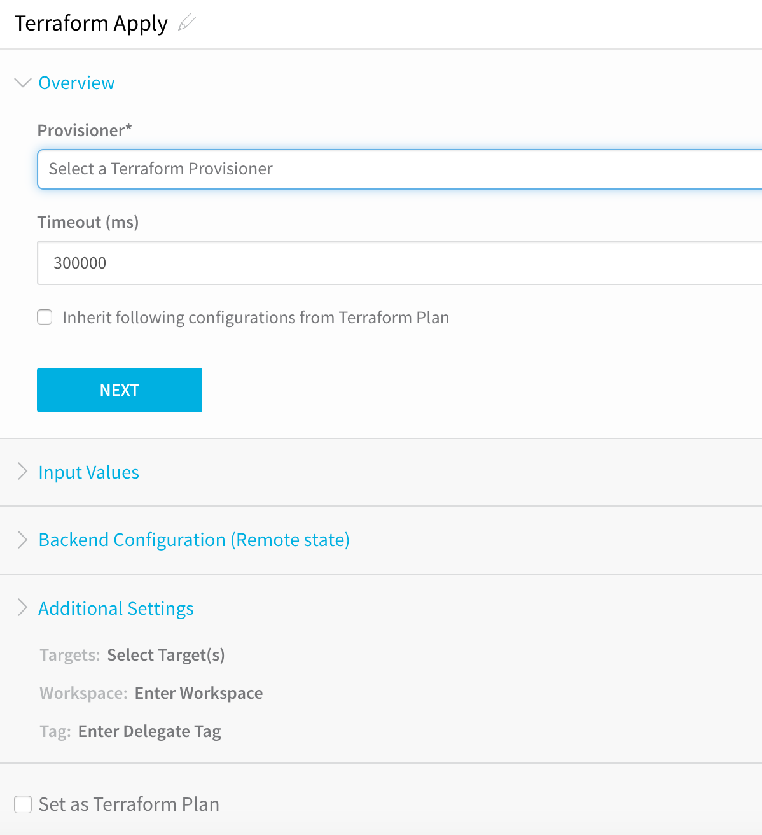Screen dimensions: 762x835
Task: Click the pencil edit icon beside Terraform Apply
Action: pos(187,23)
